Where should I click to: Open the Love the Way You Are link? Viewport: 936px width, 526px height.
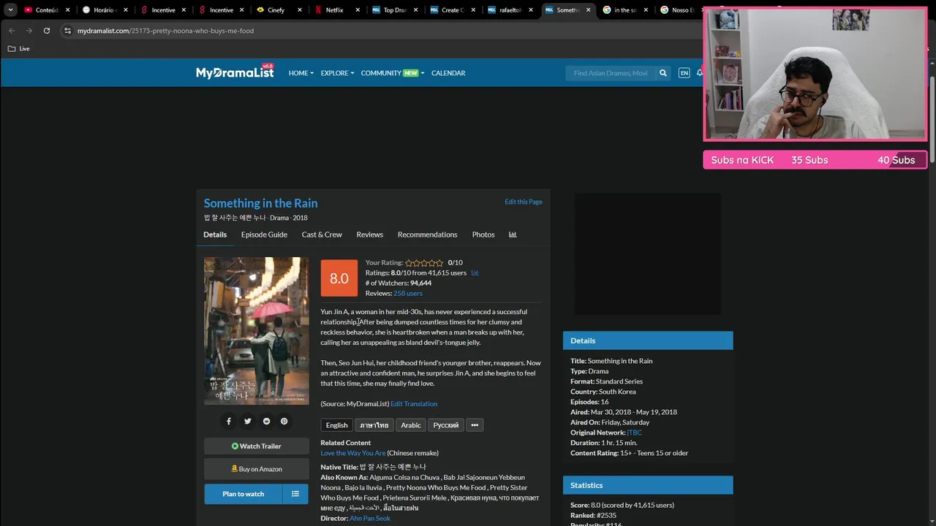[x=352, y=453]
